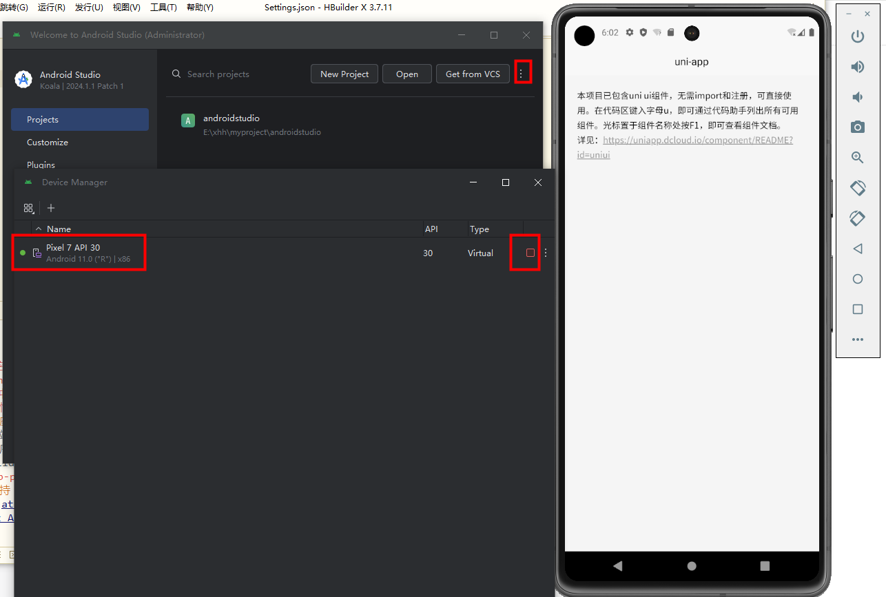This screenshot has width=886, height=597.
Task: Select Projects in sidebar
Action: click(80, 119)
